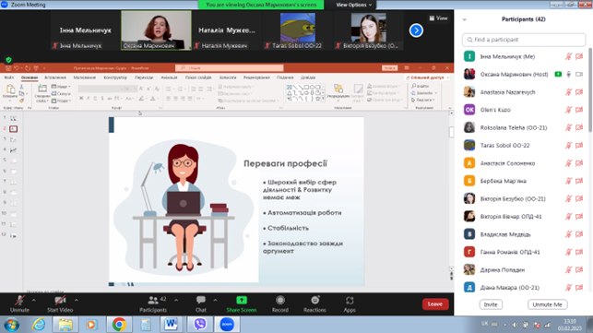Click the Paste clipboard icon in ribbon

tap(10, 90)
